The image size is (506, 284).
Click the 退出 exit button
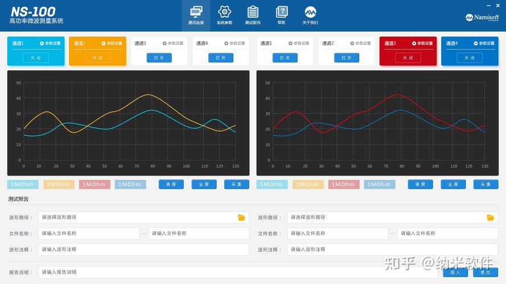coord(486,273)
